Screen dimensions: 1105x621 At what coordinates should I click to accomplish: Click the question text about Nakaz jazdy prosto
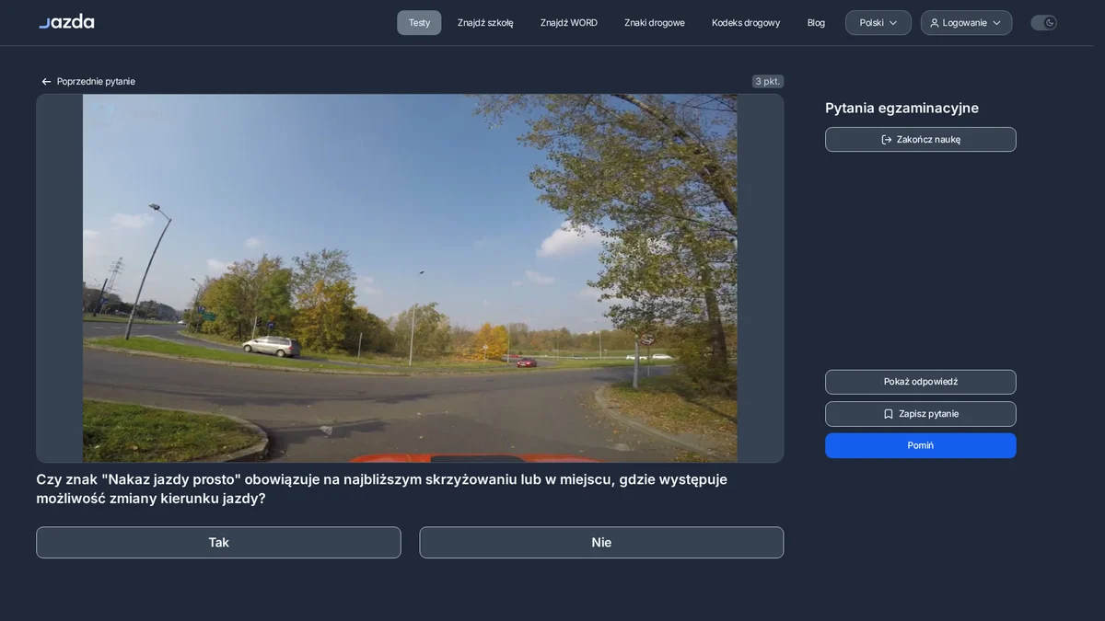[381, 489]
